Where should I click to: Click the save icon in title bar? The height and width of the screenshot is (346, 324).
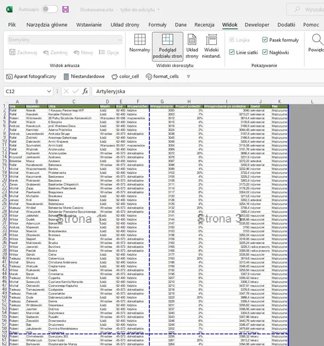coord(65,9)
